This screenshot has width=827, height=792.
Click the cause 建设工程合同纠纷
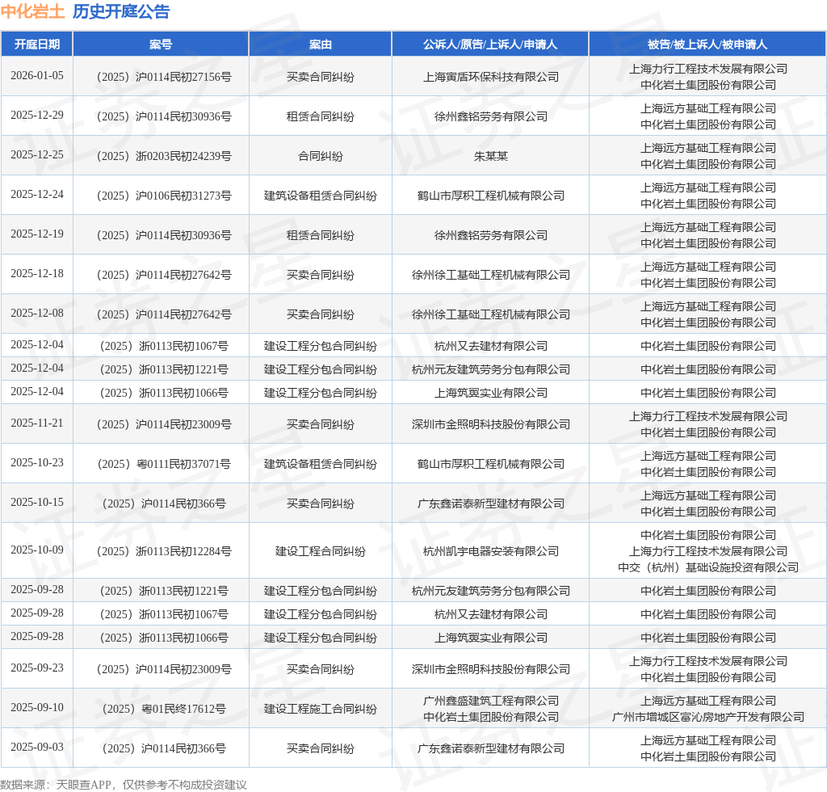click(320, 551)
